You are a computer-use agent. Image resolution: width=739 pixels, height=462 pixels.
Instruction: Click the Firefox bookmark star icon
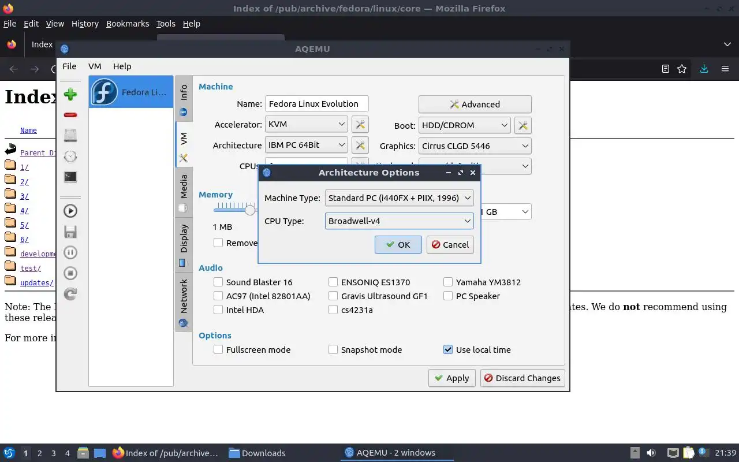682,69
